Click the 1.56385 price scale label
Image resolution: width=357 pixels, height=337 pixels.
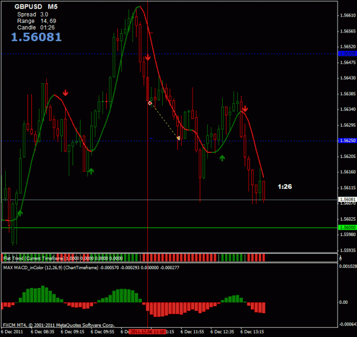coord(348,94)
